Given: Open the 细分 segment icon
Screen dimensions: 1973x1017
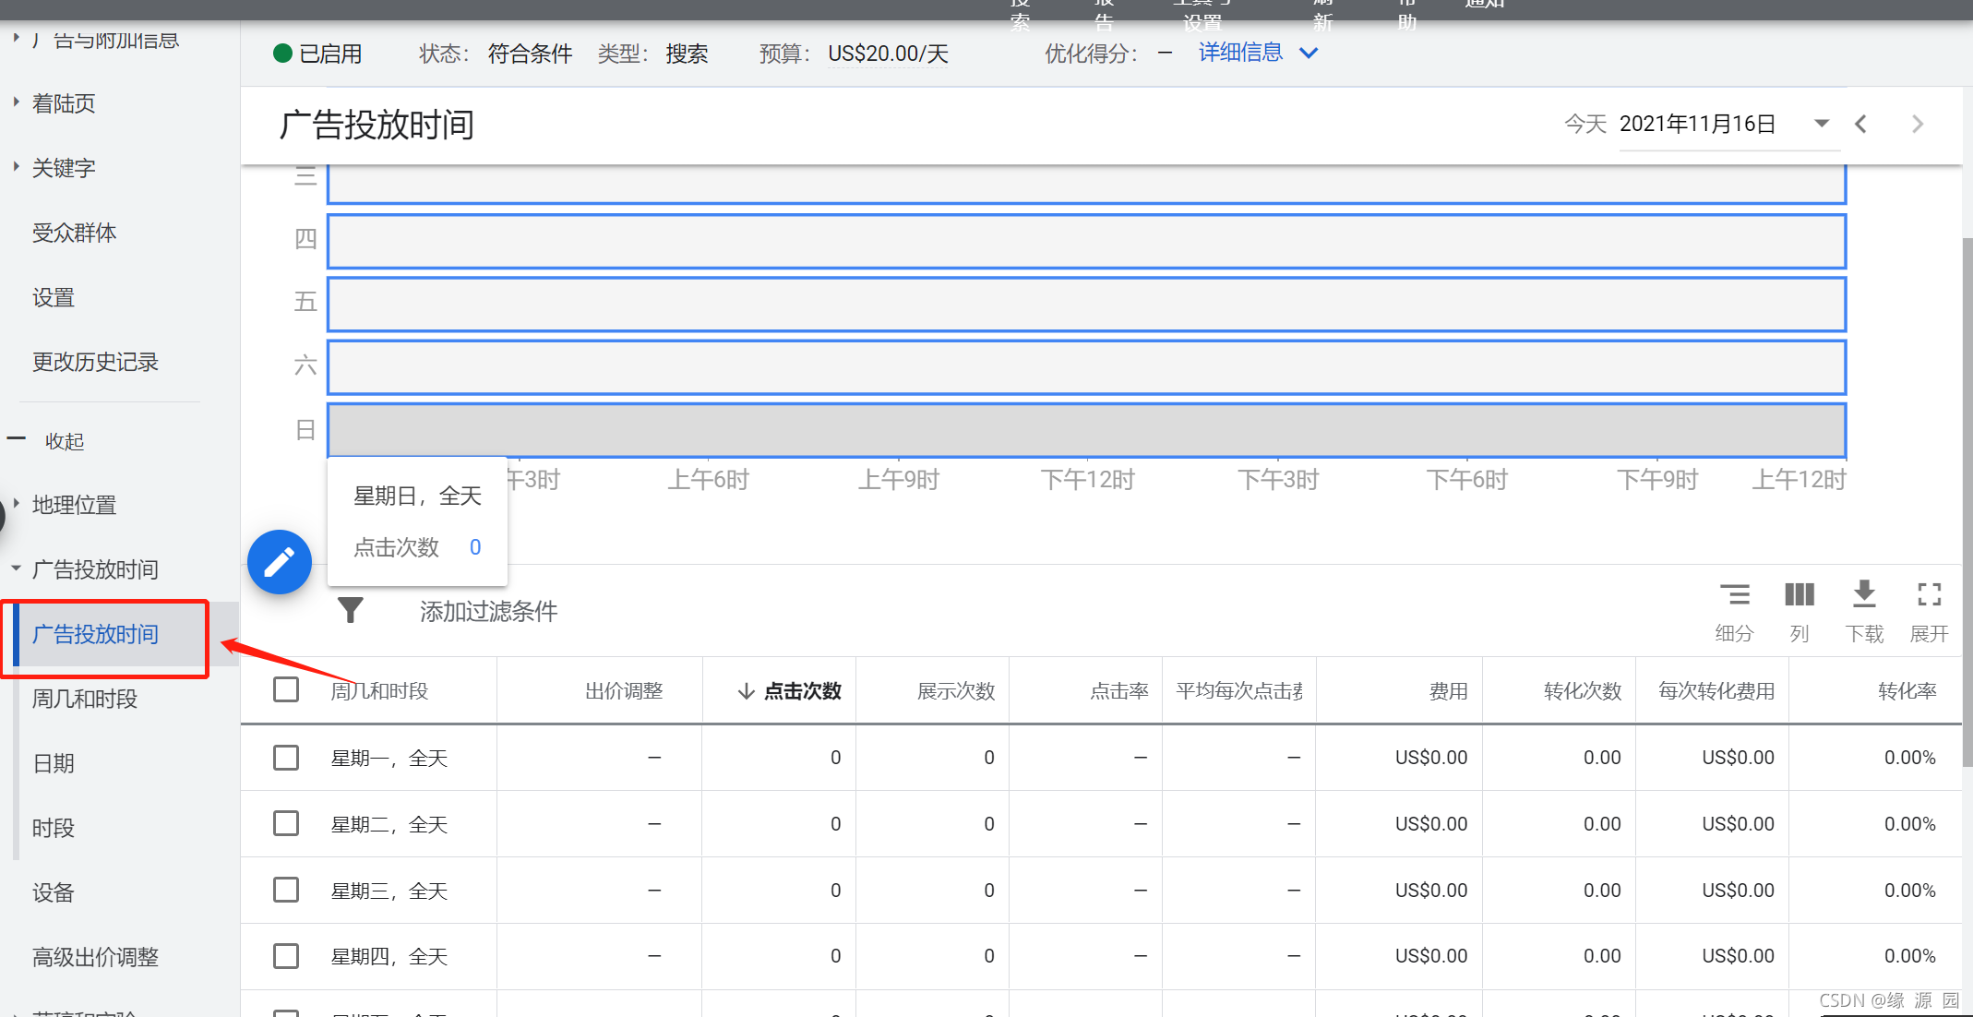Looking at the screenshot, I should 1734,594.
